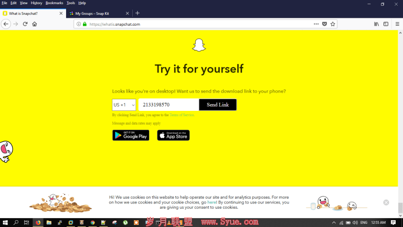Show site information icon in address bar
403x227 pixels.
[79, 24]
